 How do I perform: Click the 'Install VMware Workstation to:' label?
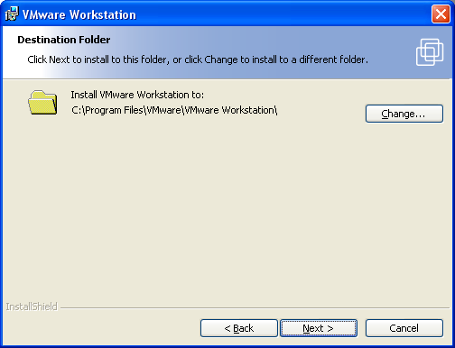point(137,95)
